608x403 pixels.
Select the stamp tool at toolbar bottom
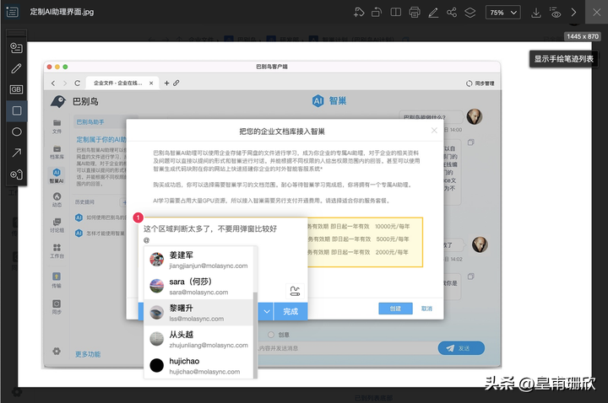click(16, 175)
